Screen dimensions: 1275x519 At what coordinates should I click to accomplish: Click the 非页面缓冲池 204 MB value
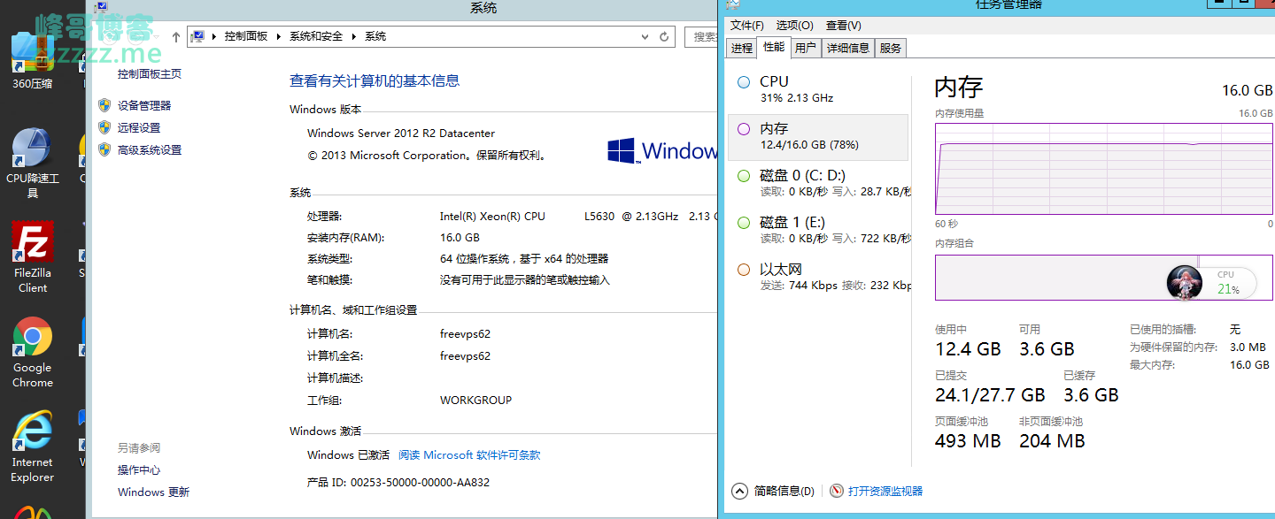(1052, 440)
